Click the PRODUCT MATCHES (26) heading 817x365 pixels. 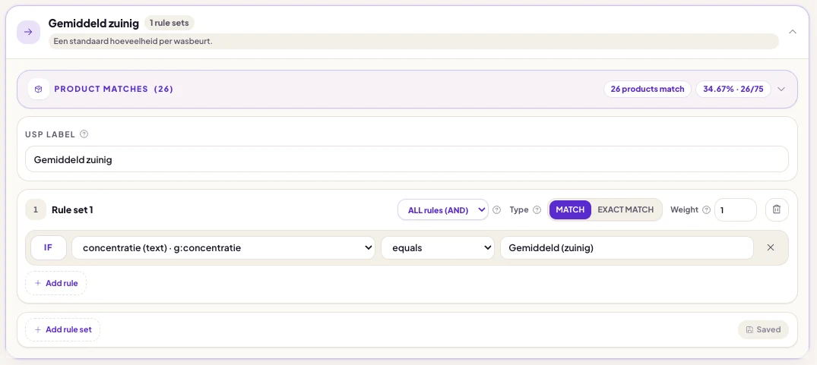[113, 89]
